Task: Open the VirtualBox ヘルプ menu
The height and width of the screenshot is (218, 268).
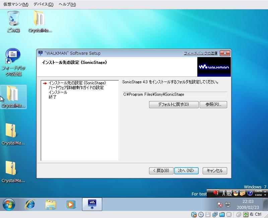Action: (67, 4)
